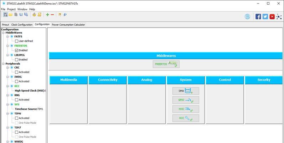Click the red minus toolbar icon
This screenshot has width=284, height=143.
pyautogui.click(x=52, y=15)
